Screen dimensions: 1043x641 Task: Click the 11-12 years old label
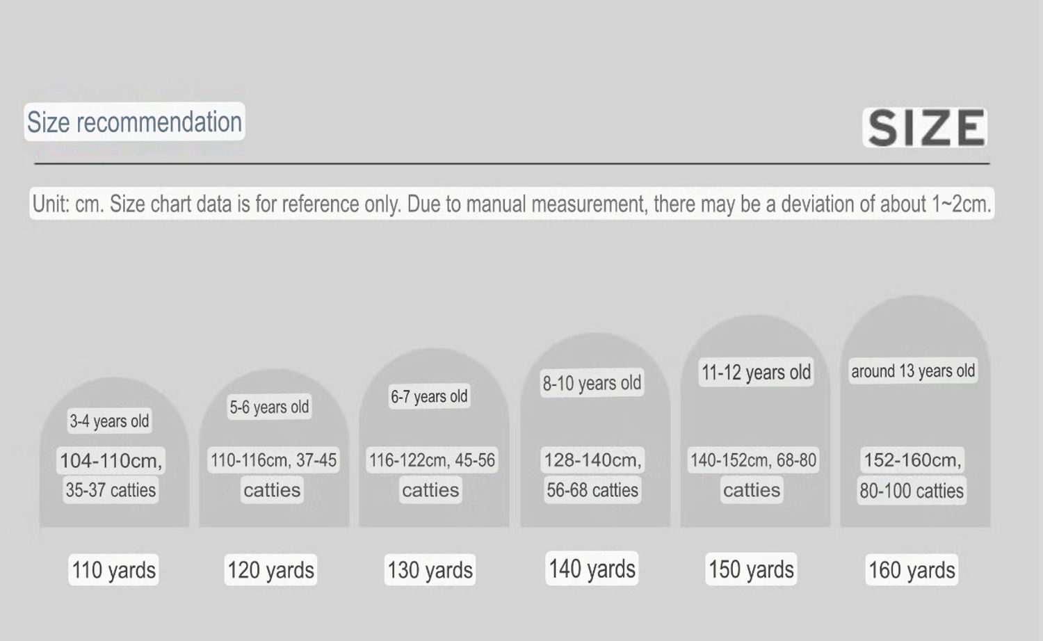tap(756, 372)
